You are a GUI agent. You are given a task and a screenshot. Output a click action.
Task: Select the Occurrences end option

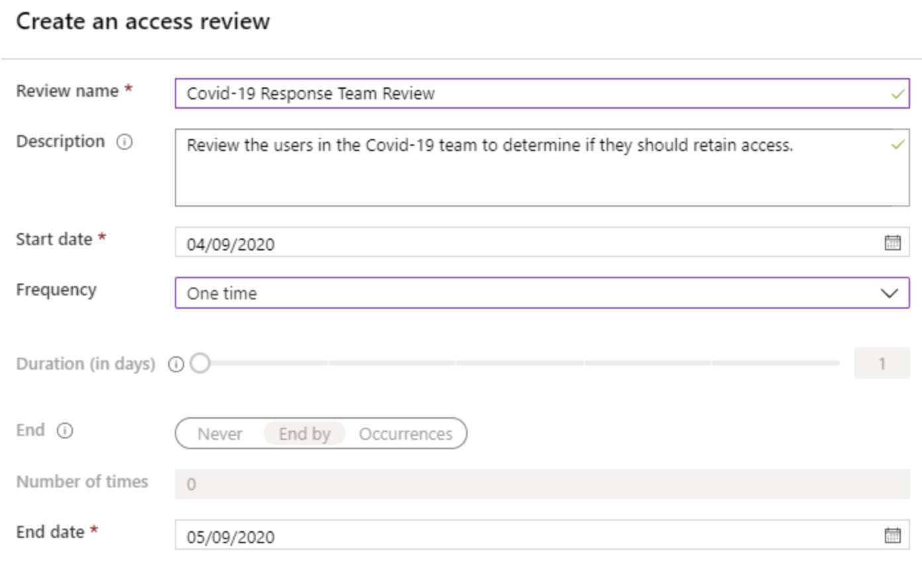tap(405, 435)
